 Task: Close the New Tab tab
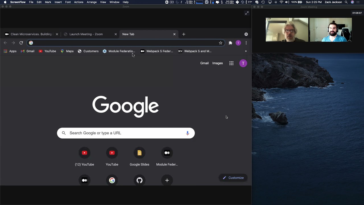point(174,34)
